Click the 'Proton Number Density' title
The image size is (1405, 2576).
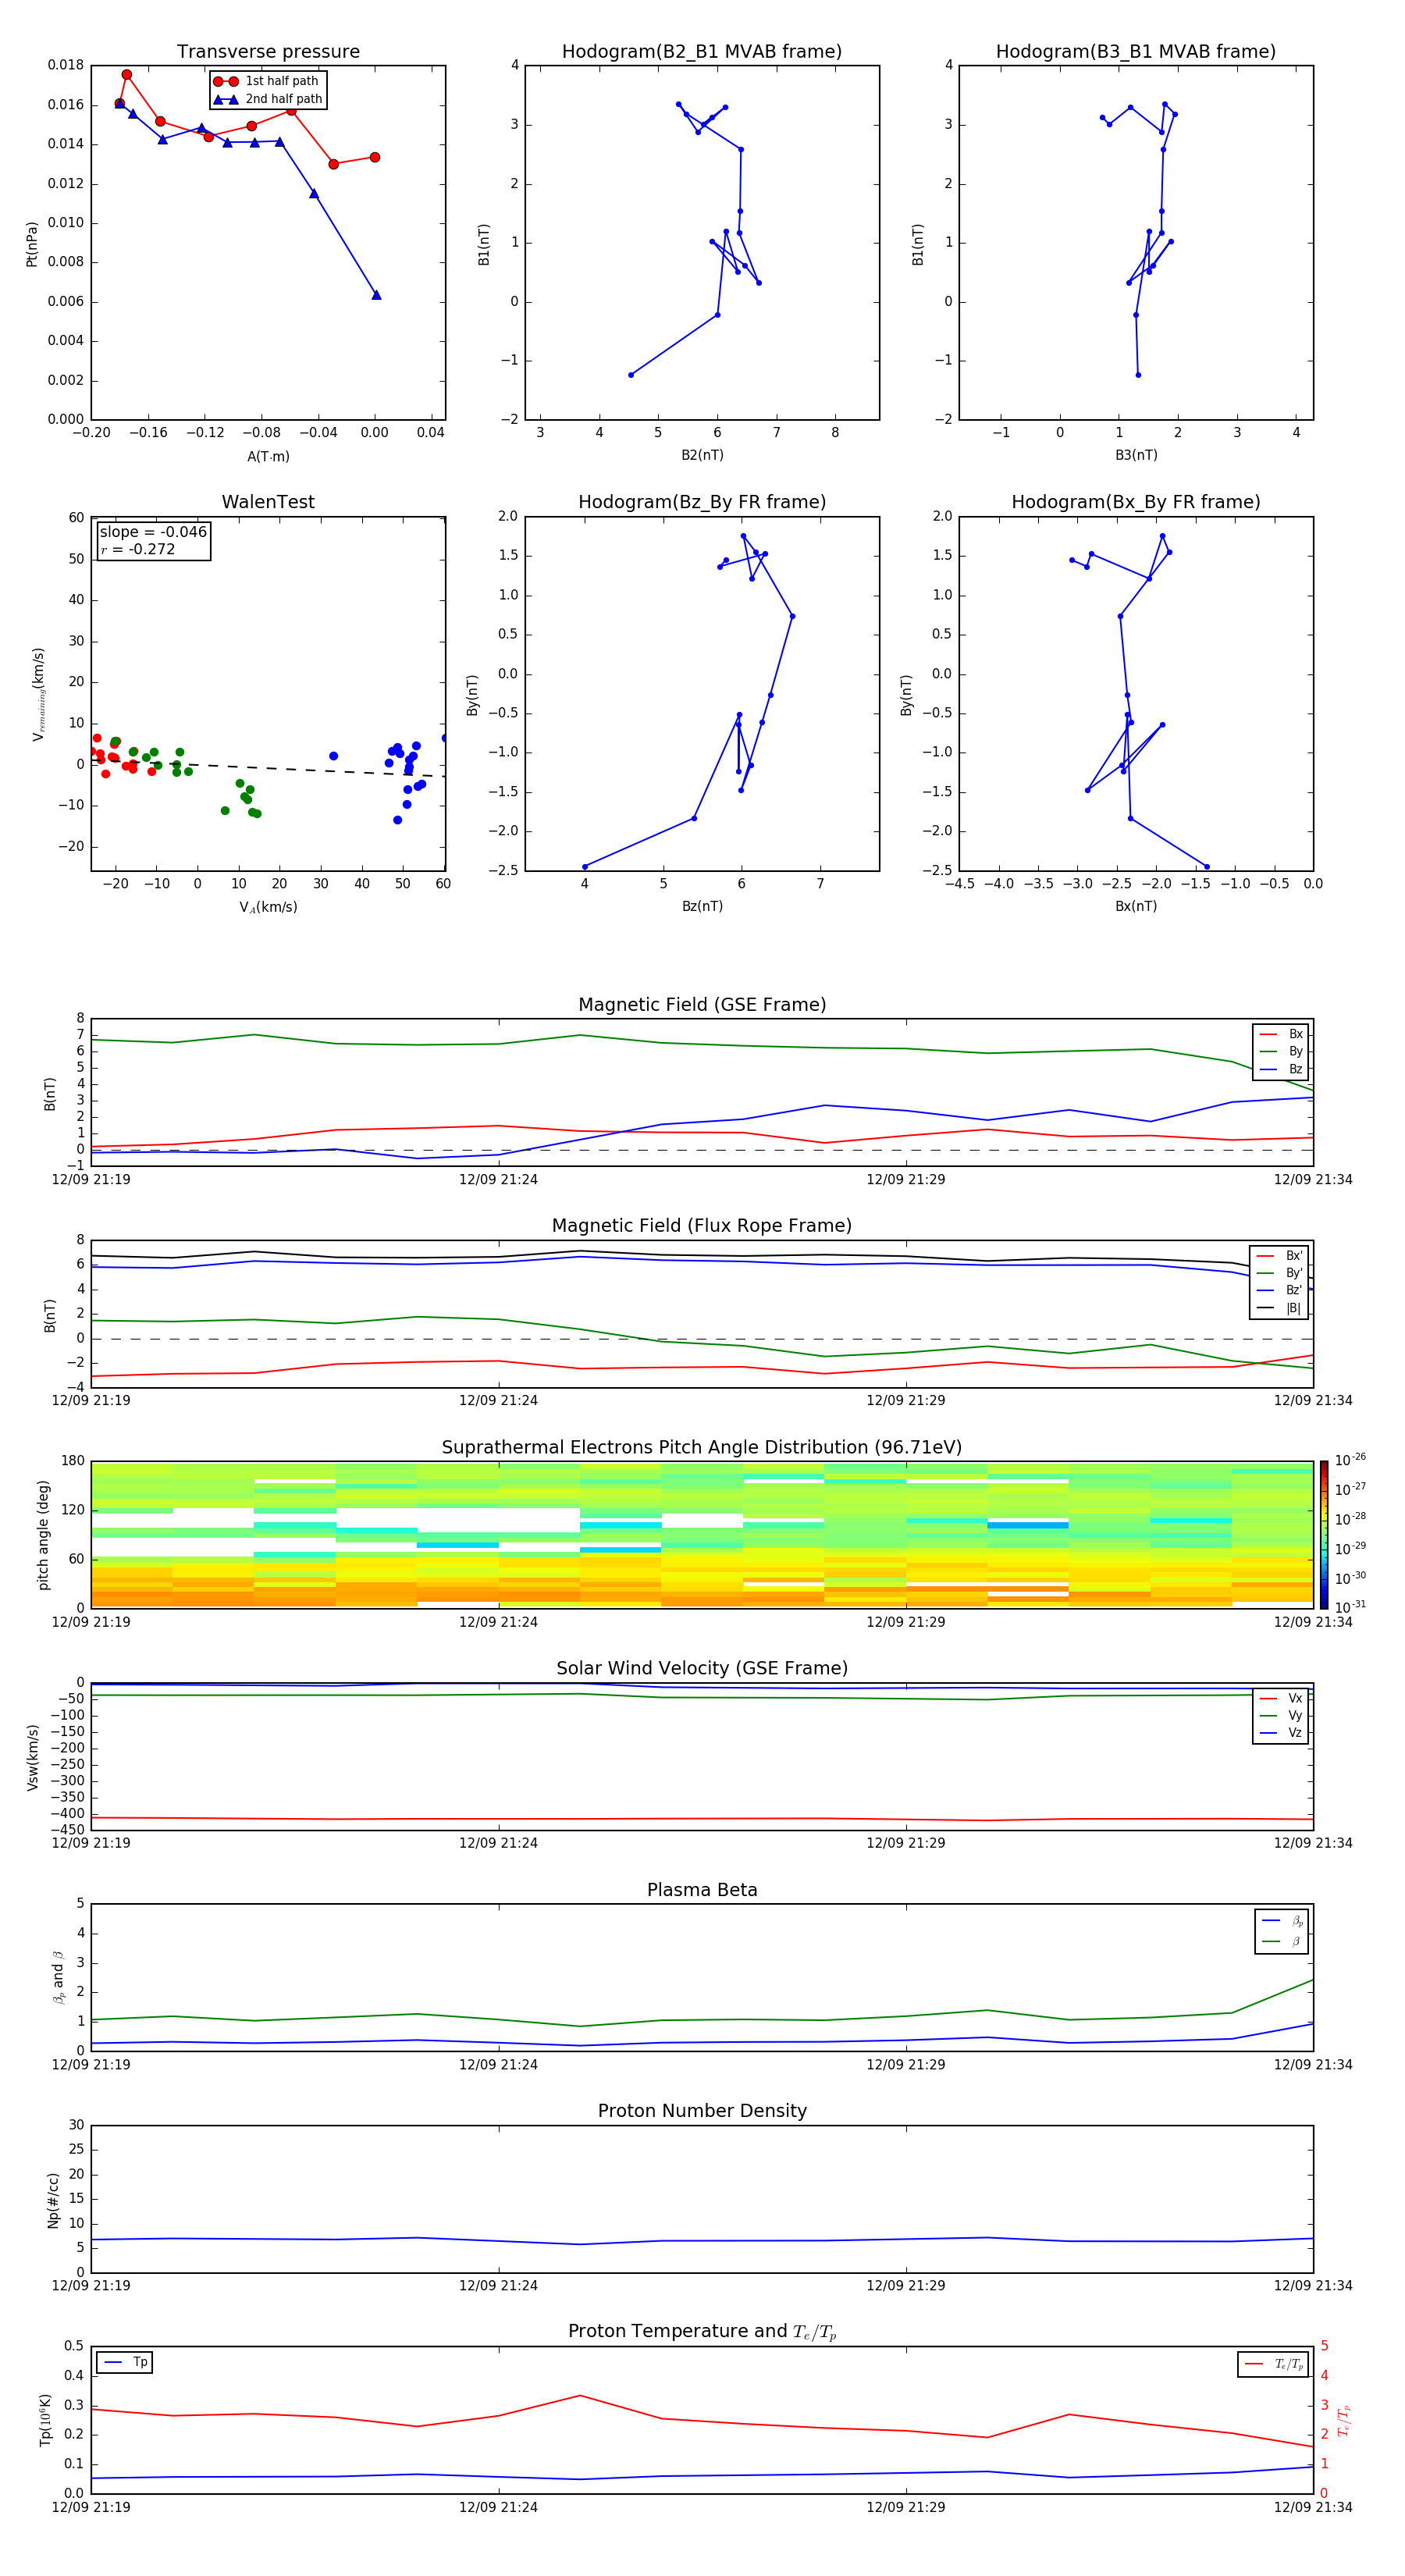click(702, 2111)
